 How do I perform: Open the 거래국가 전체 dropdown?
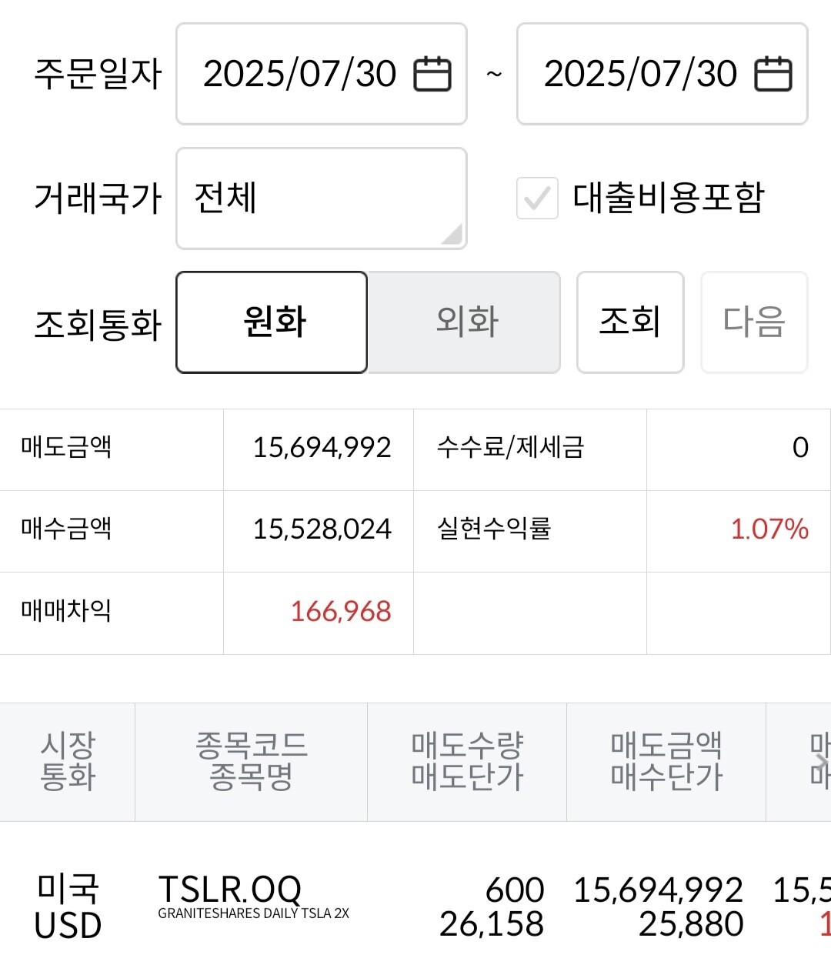click(x=321, y=199)
